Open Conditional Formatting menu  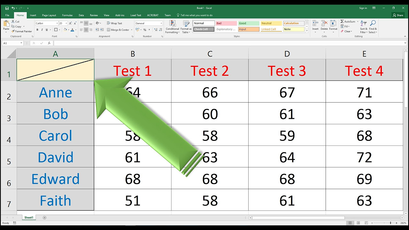coord(172,27)
